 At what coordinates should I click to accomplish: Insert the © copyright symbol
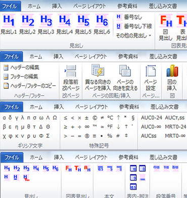95,118
